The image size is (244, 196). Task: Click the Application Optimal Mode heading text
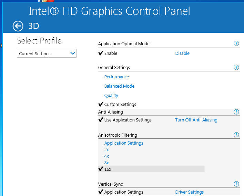(x=124, y=43)
